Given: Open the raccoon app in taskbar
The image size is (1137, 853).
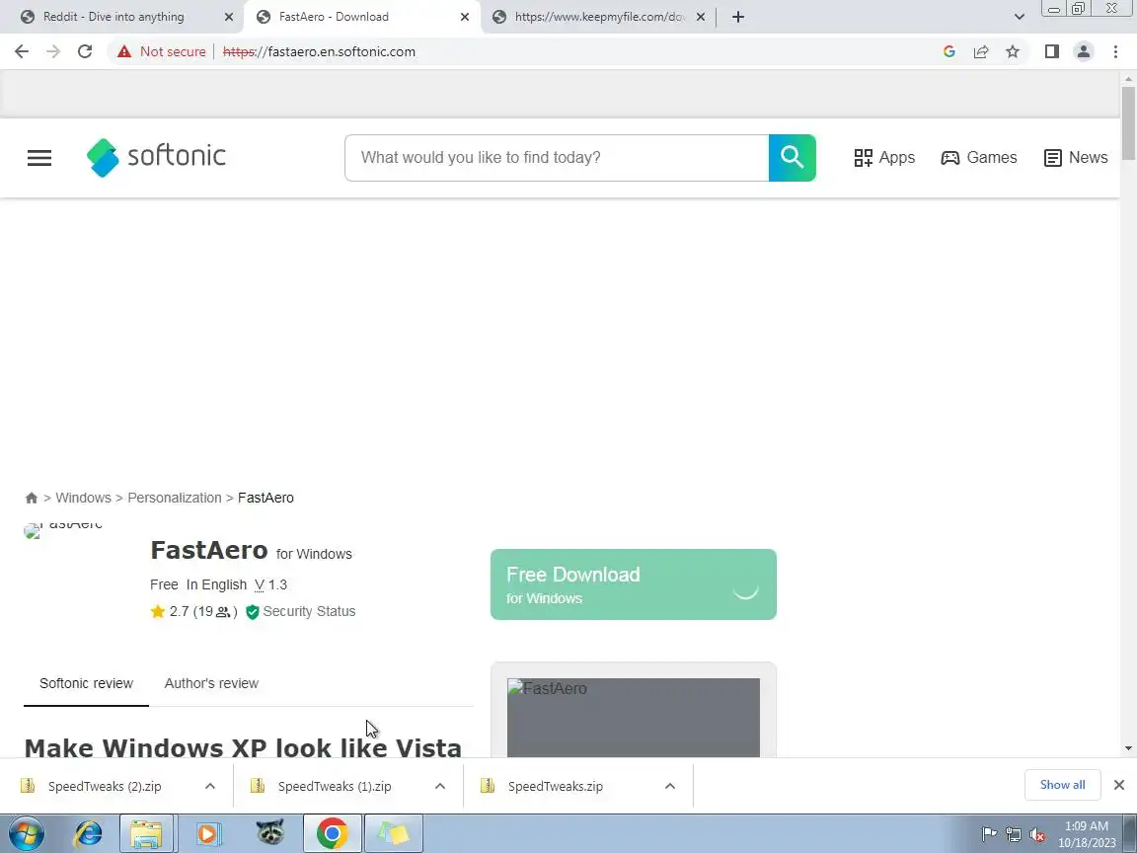Looking at the screenshot, I should 269,833.
